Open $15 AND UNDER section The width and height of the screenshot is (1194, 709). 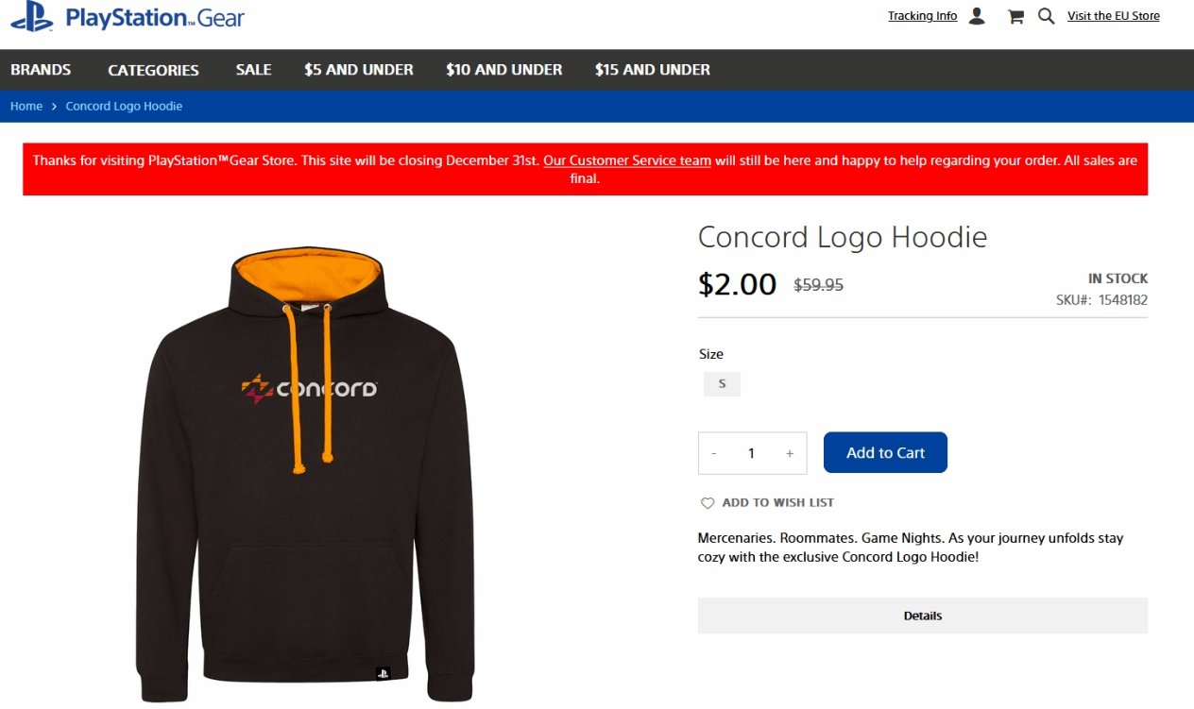[x=653, y=70]
